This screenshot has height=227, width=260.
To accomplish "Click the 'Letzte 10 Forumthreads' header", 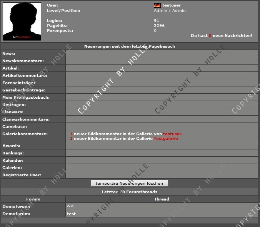I will point(130,192).
